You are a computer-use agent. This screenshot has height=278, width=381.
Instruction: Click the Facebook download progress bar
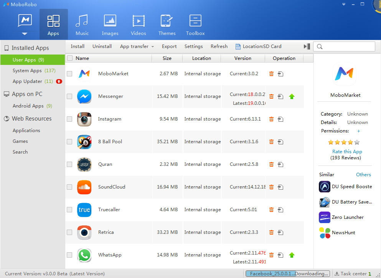point(288,274)
